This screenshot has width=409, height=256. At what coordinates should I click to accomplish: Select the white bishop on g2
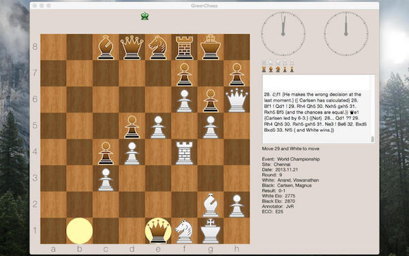coord(211,205)
